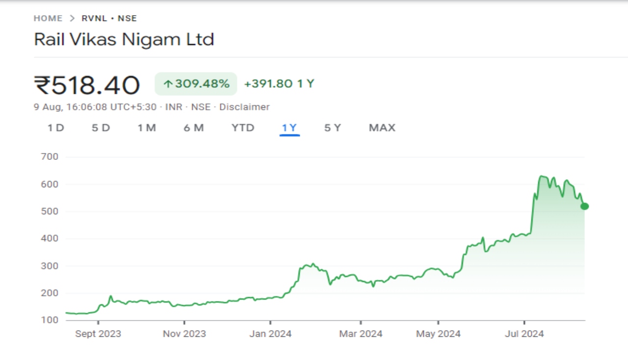The width and height of the screenshot is (628, 353).
Task: Open the Disclaimer link
Action: [x=244, y=107]
